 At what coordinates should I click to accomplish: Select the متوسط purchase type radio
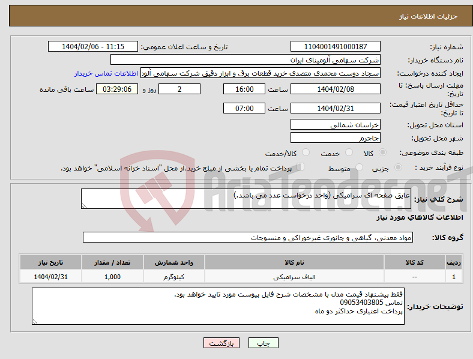pos(360,167)
